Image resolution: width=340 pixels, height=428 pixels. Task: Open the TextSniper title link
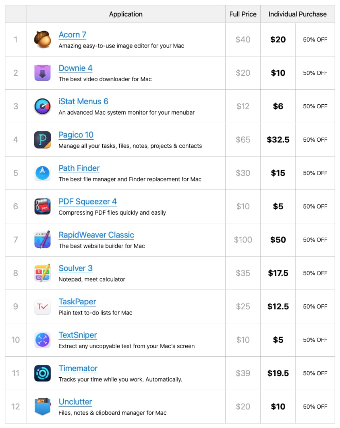tap(78, 335)
